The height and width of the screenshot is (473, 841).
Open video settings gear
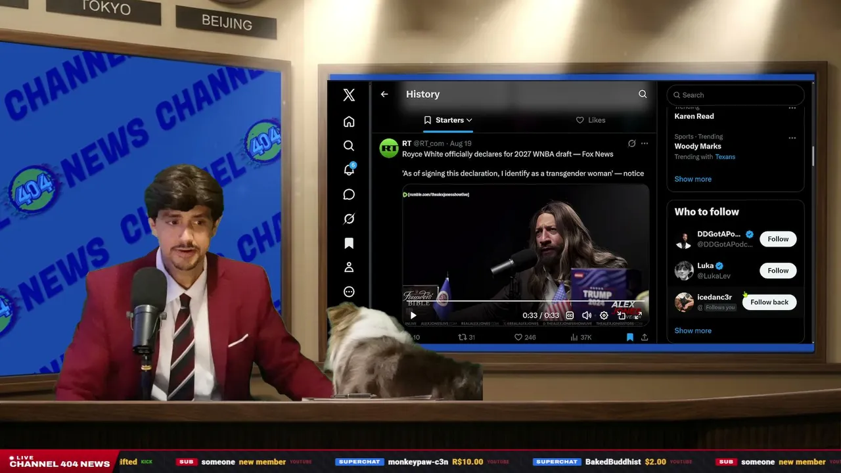click(604, 315)
